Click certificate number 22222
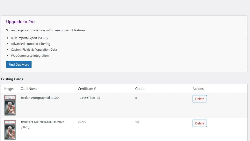Image resolution: width=250 pixels, height=141 pixels. click(x=82, y=122)
